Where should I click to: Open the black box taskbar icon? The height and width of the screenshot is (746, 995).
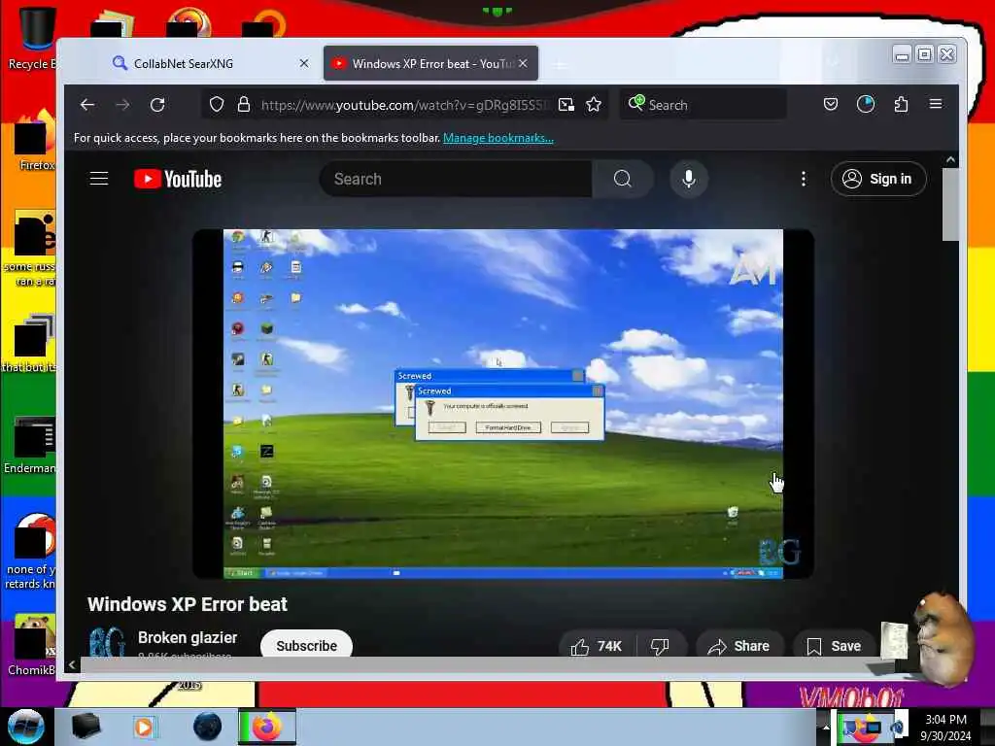click(x=86, y=727)
